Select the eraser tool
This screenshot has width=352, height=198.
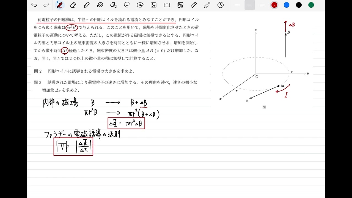[x=73, y=5]
